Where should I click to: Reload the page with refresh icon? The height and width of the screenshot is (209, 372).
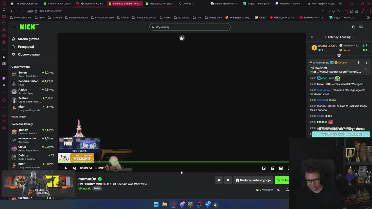22,11
